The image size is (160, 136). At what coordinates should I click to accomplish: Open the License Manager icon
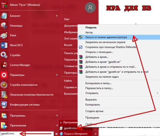[4, 65]
